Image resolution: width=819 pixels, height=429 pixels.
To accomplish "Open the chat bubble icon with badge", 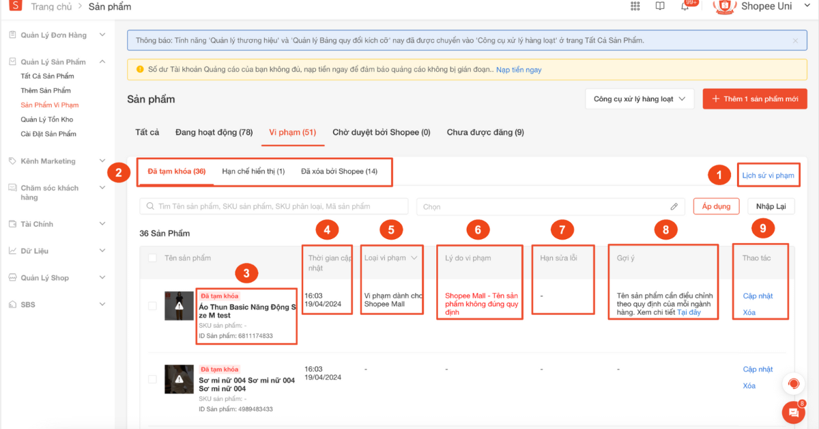I will 793,412.
